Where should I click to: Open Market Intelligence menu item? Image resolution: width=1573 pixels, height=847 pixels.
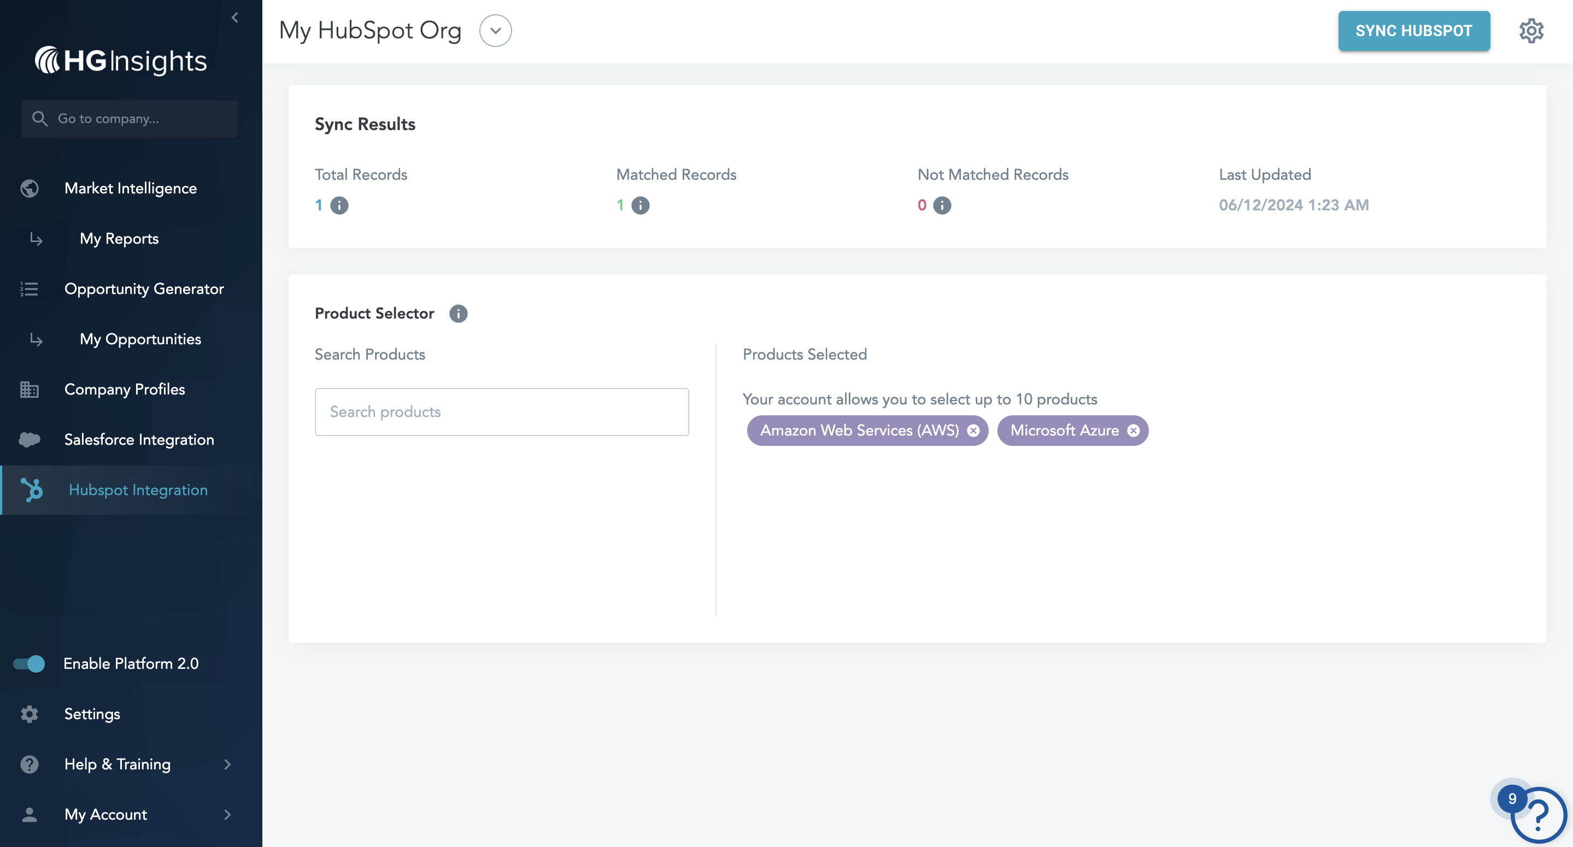click(x=130, y=188)
